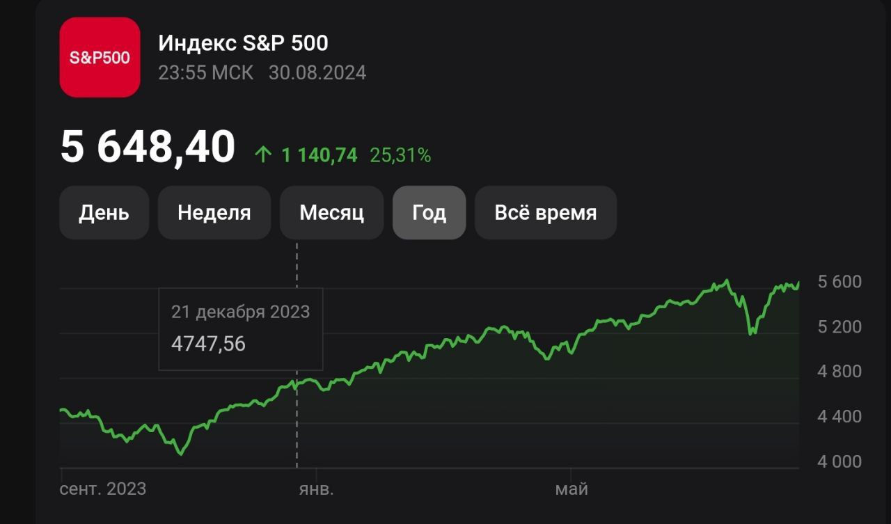Click the Индекс S&P 500 title

coord(243,43)
